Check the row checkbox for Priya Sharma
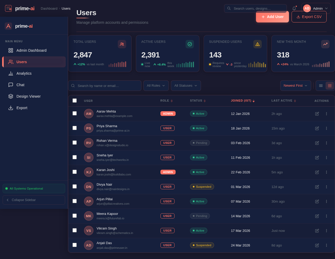The height and width of the screenshot is (259, 335). [x=75, y=128]
